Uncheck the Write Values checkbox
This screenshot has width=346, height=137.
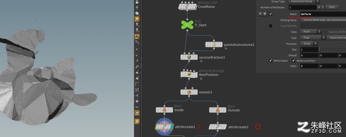[271, 61]
